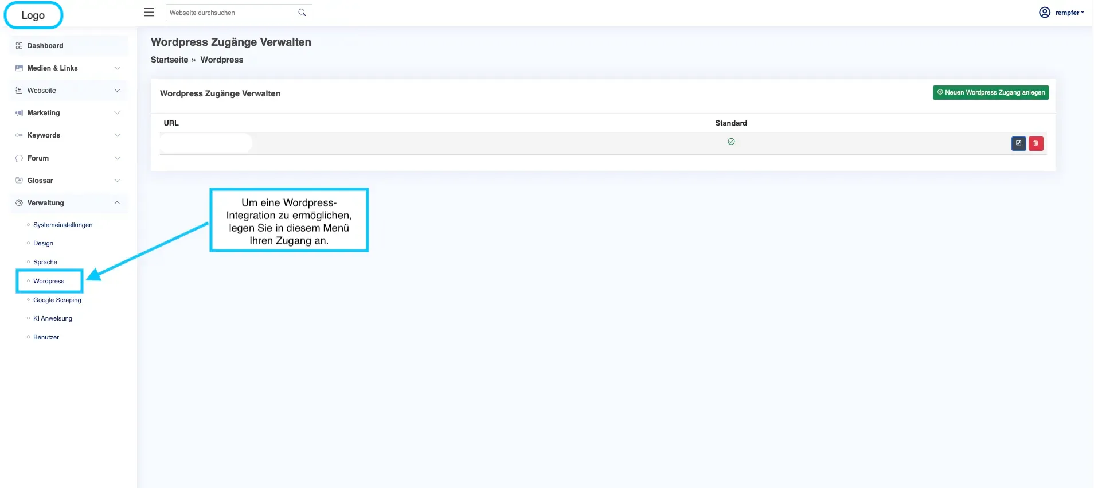Click the Verwaltung gear icon

pos(19,203)
